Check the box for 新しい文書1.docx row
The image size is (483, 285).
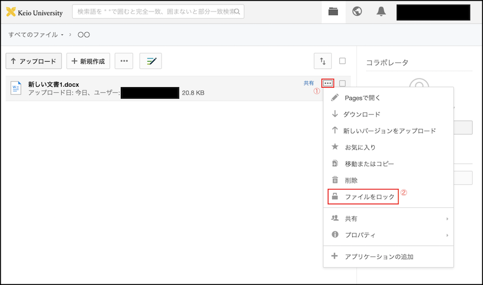(342, 84)
